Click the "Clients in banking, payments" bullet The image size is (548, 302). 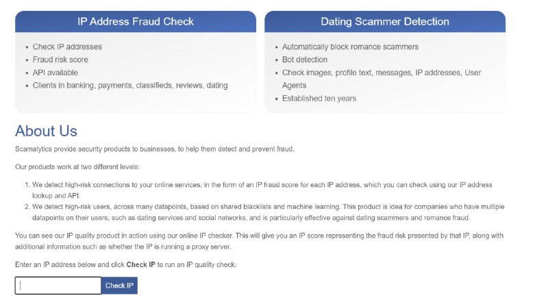tap(130, 86)
